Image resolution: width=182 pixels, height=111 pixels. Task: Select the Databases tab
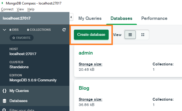click(122, 18)
